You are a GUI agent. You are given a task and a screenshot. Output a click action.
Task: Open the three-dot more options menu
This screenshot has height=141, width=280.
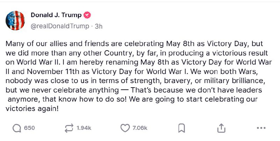261,128
